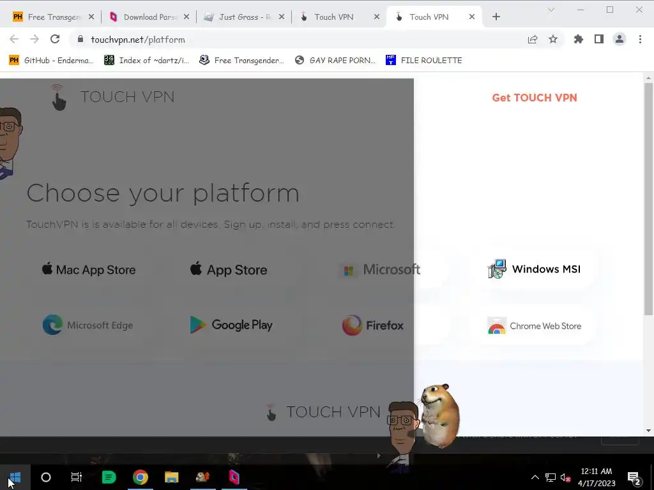Close the Download Parsec tab
The width and height of the screenshot is (654, 490).
pyautogui.click(x=186, y=17)
